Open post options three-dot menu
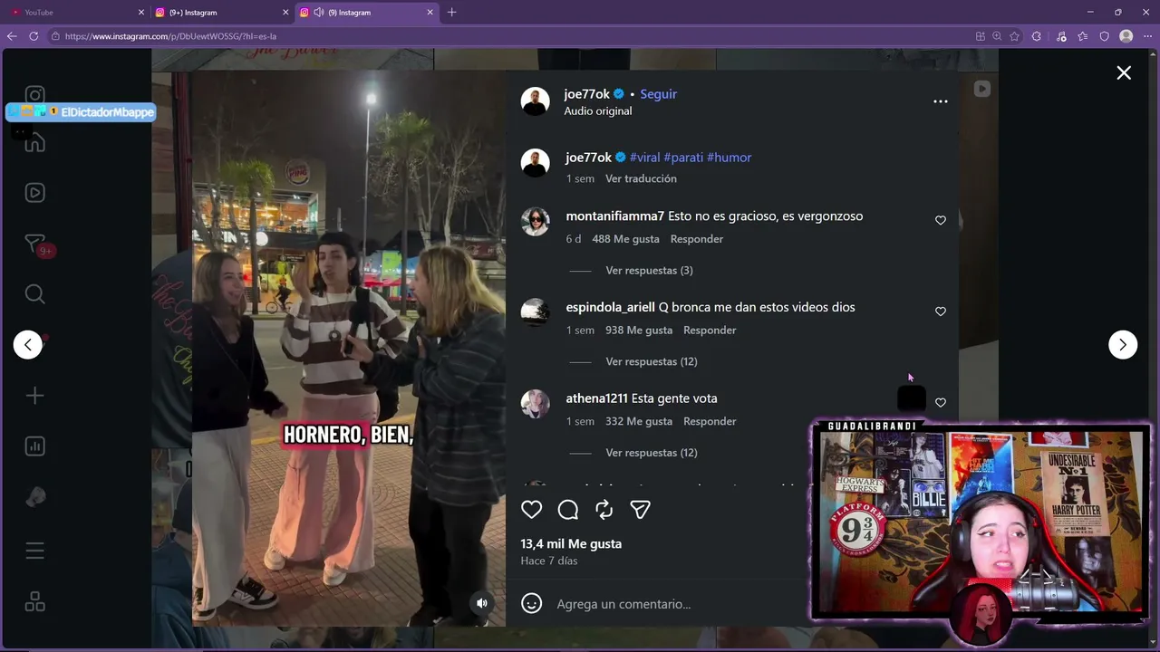The height and width of the screenshot is (652, 1160). 941,101
